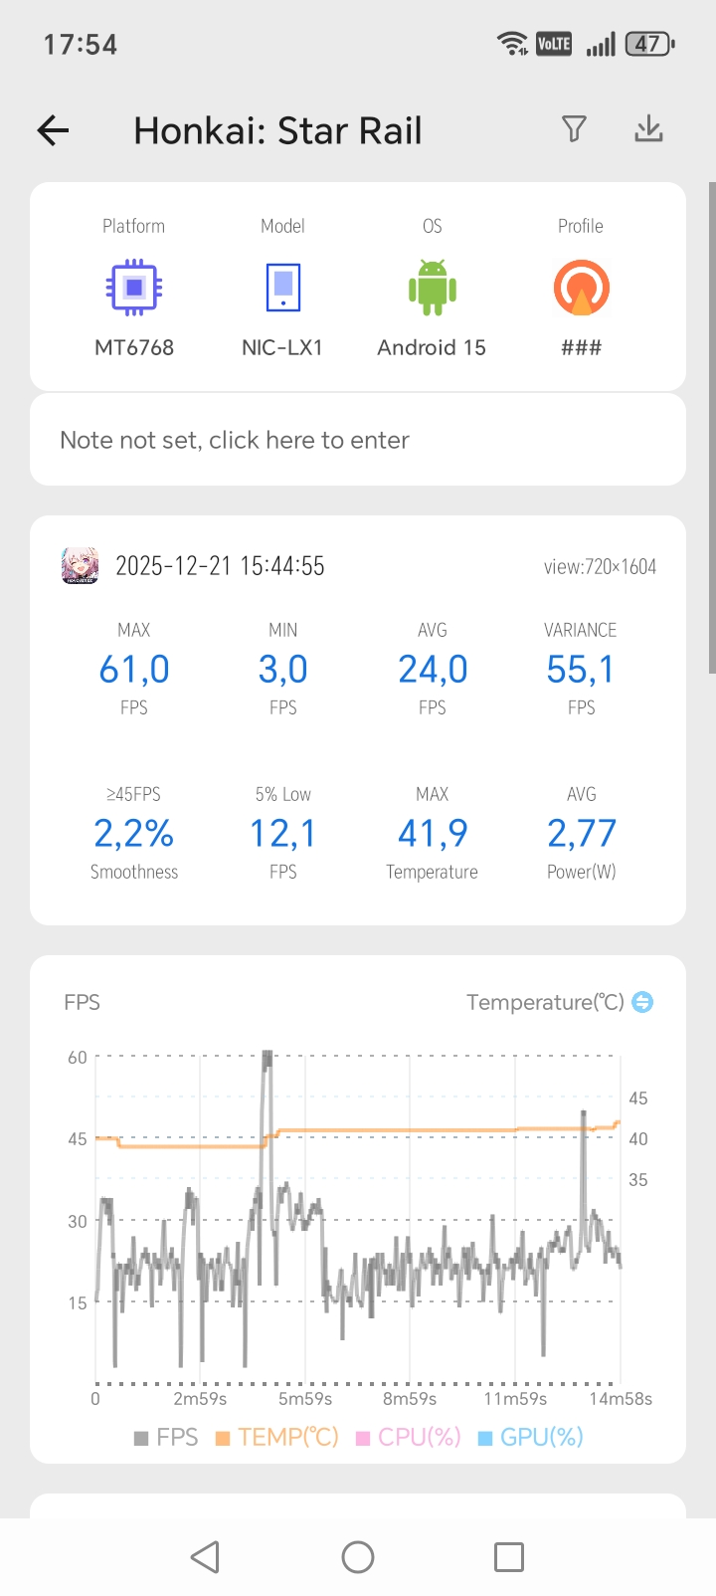
Task: Switch the Temperature chart axis toggle
Action: (642, 1002)
